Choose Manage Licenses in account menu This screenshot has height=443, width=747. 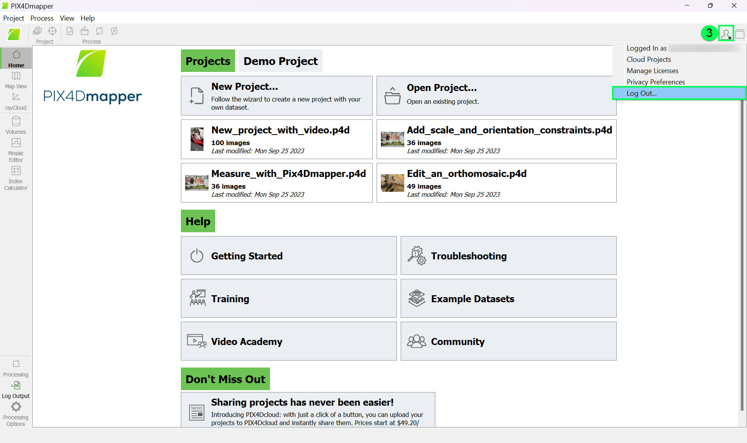point(652,71)
